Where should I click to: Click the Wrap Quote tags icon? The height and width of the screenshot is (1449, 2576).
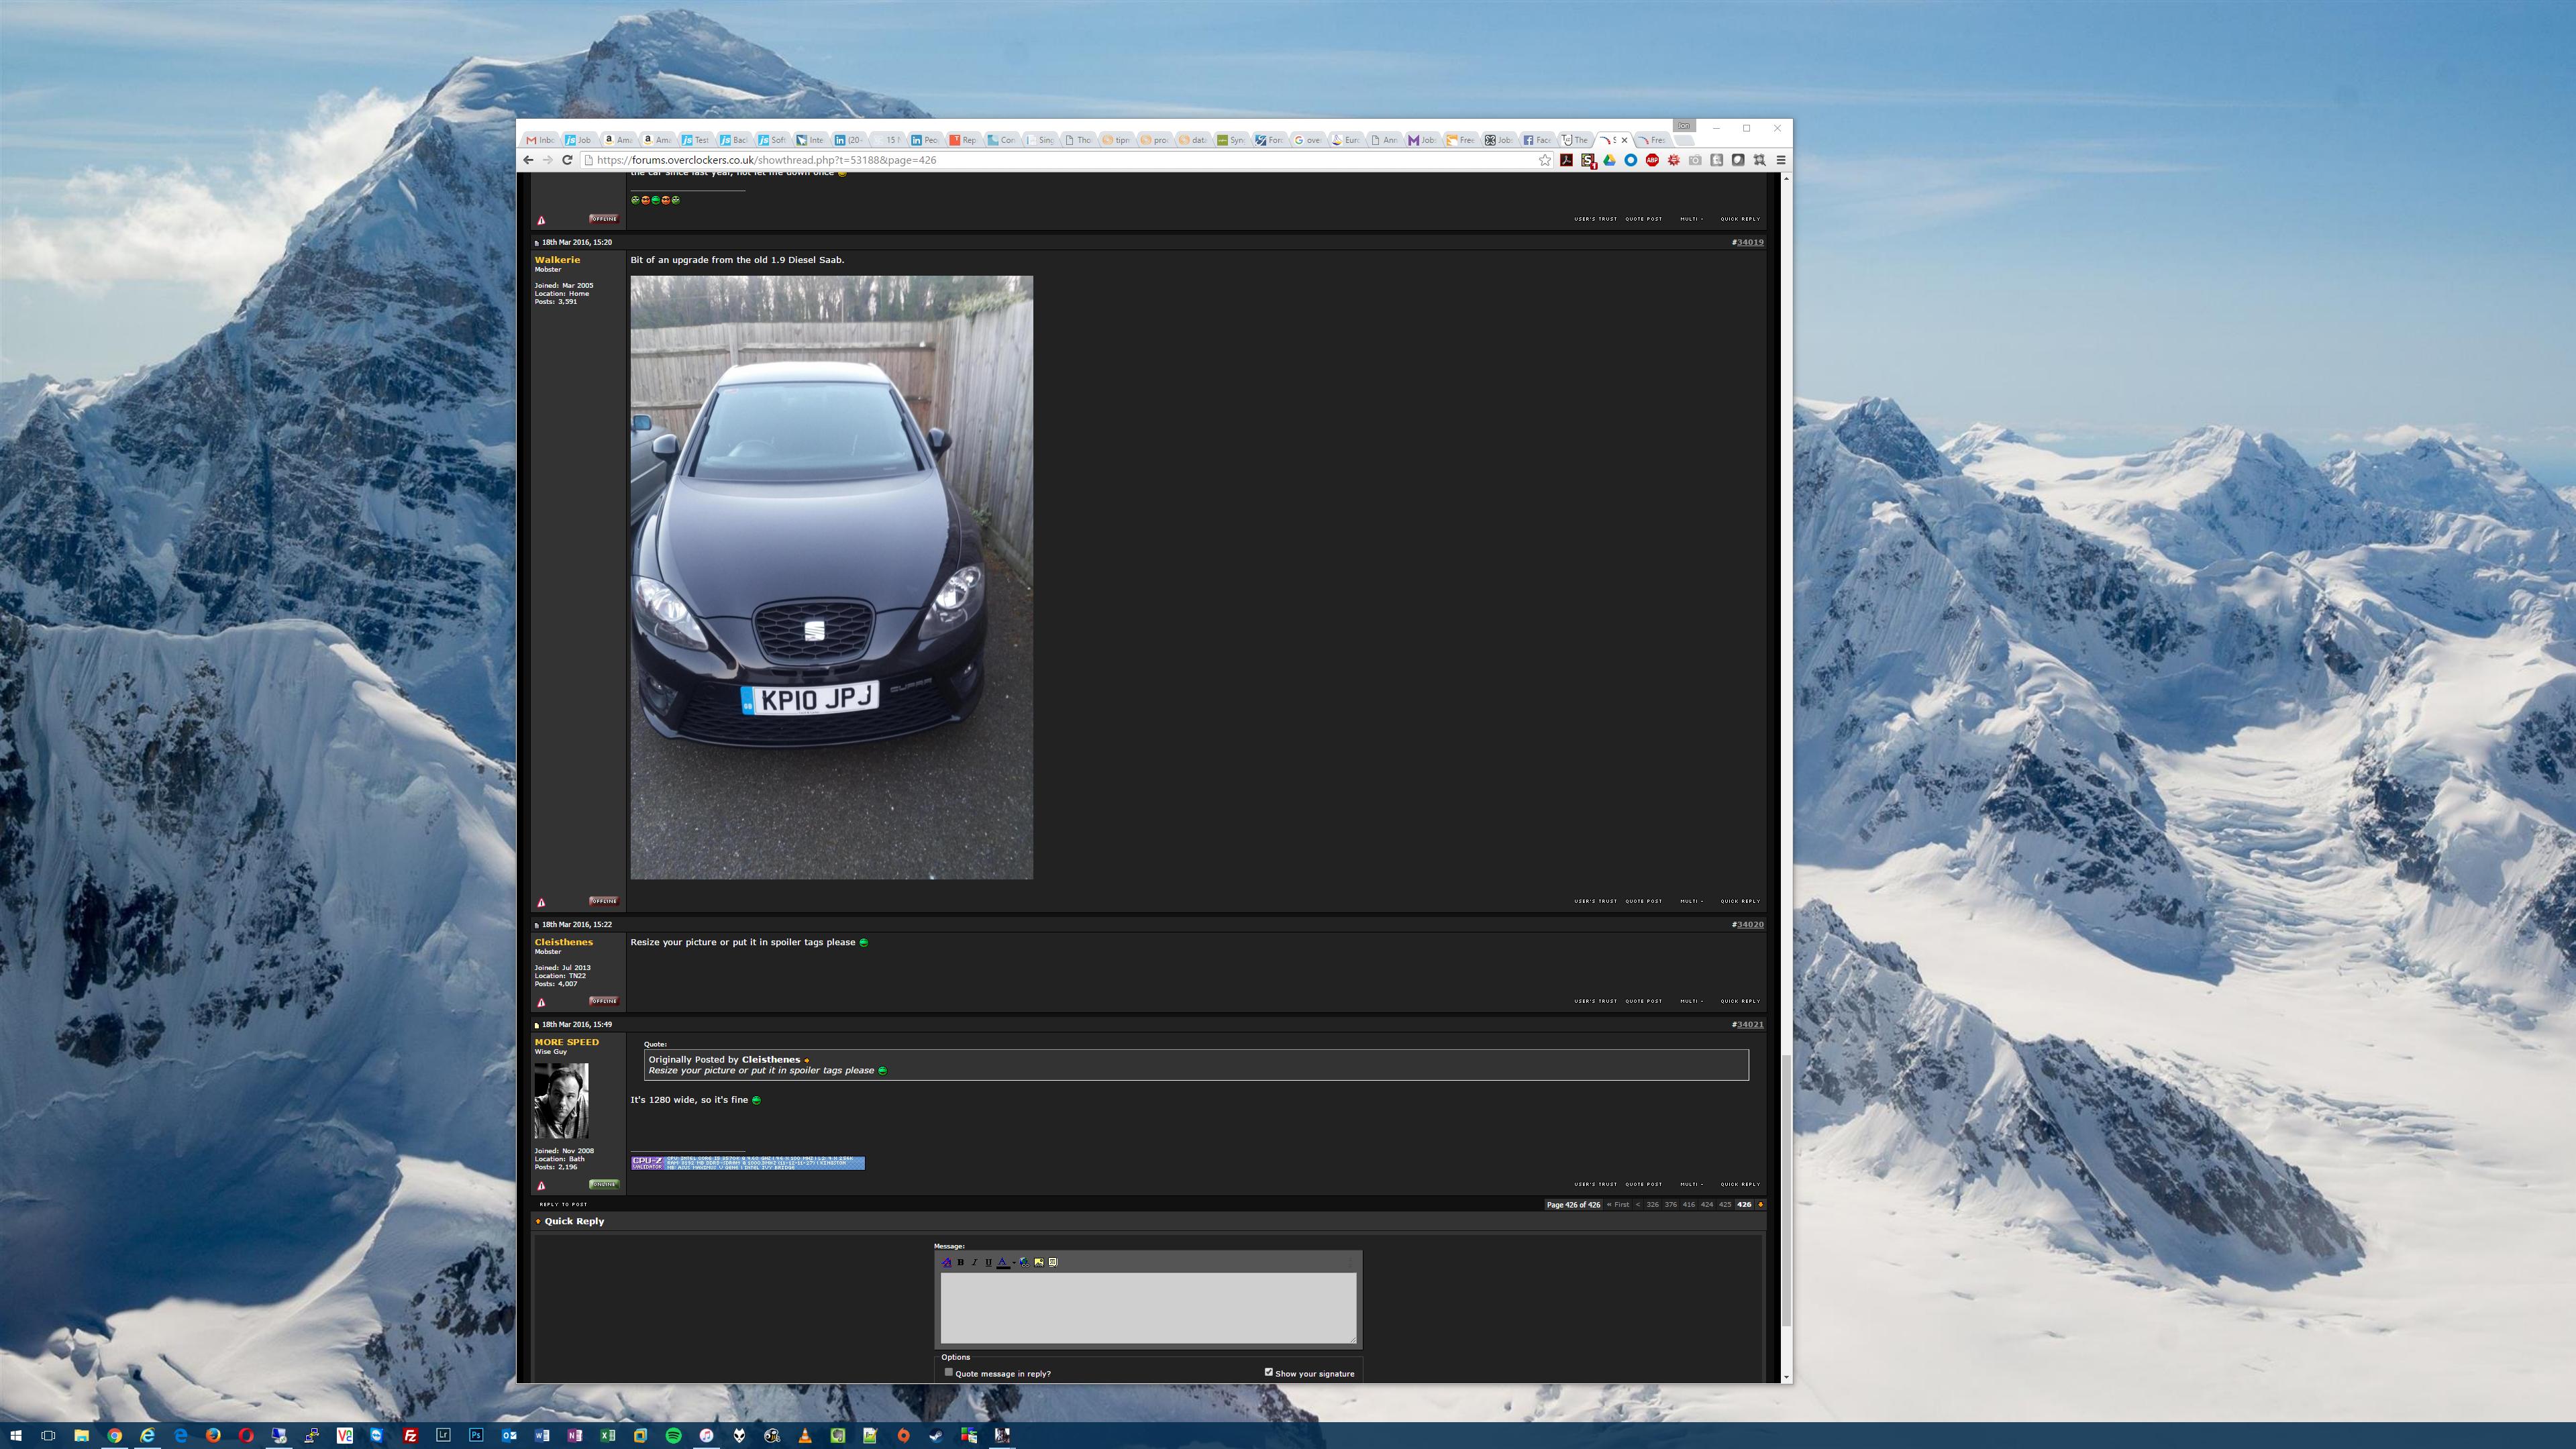(x=1053, y=1262)
